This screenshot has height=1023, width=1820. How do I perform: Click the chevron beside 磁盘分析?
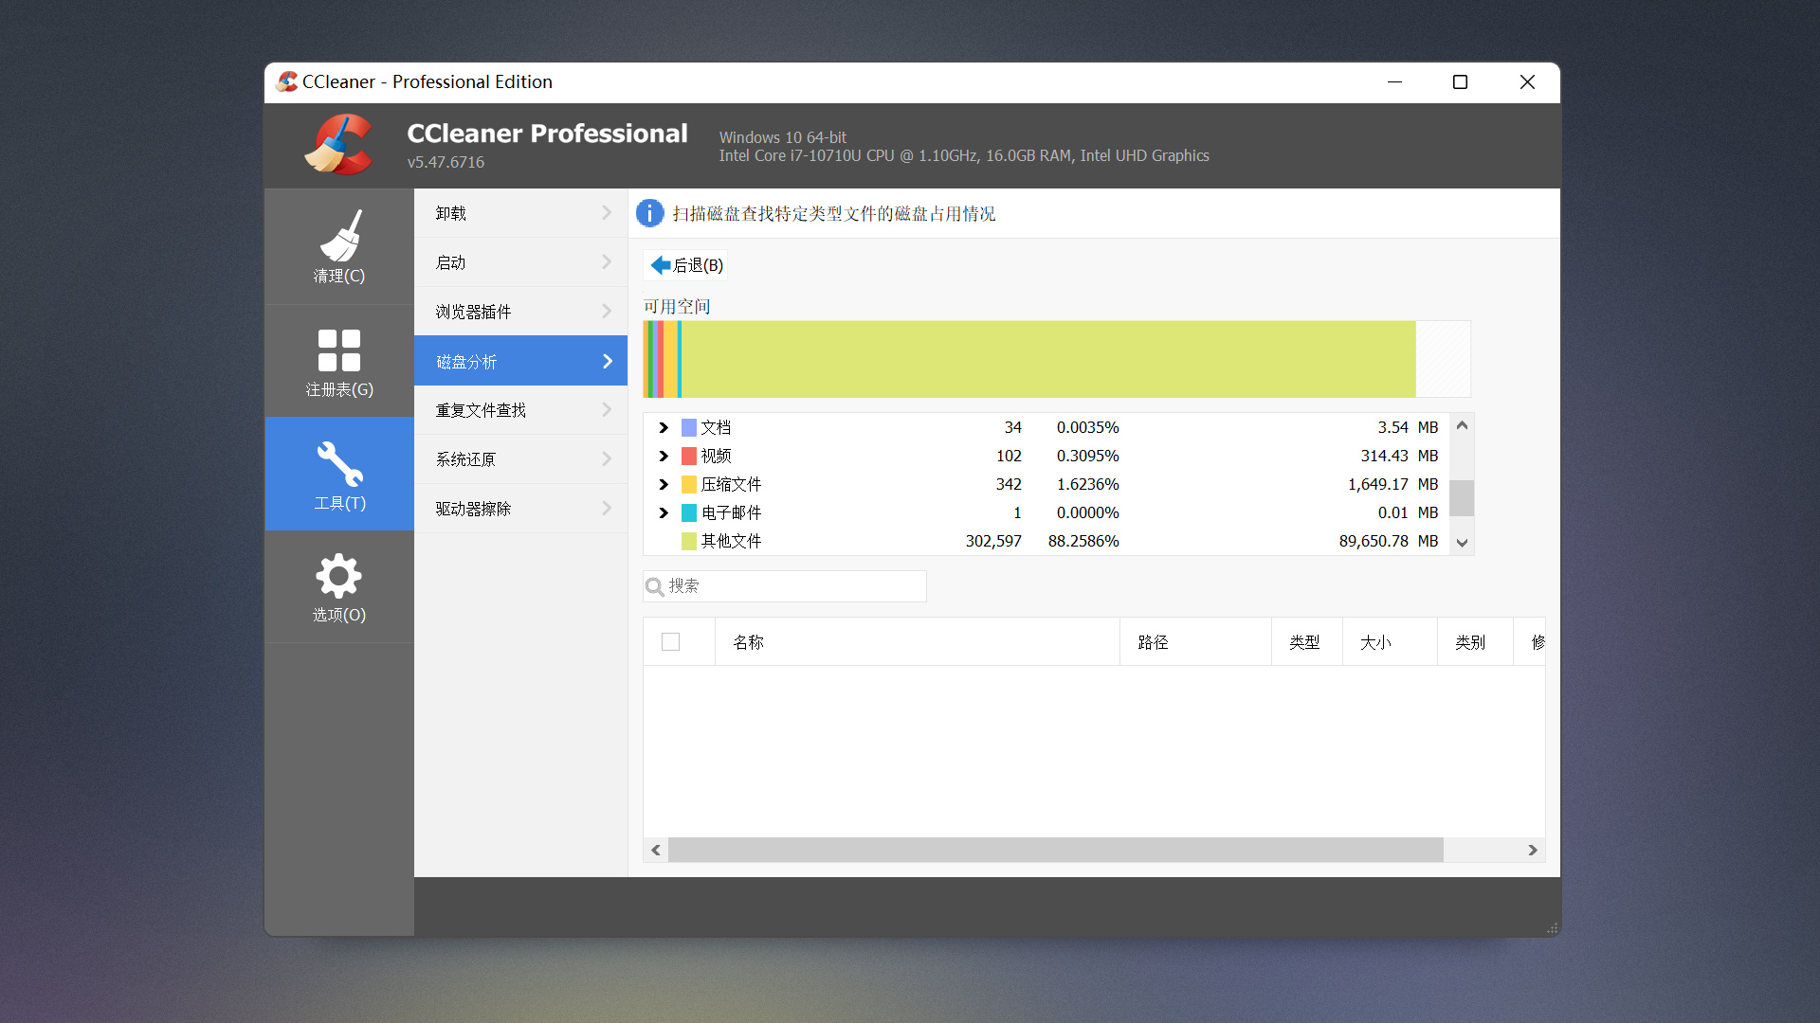(x=606, y=361)
